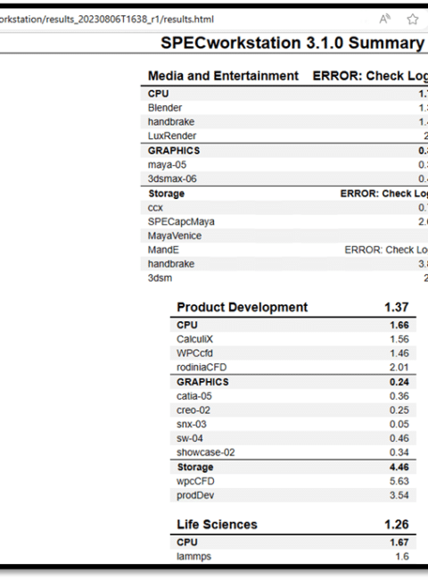
Task: Click snx-03 score 0.05
Action: [x=399, y=424]
